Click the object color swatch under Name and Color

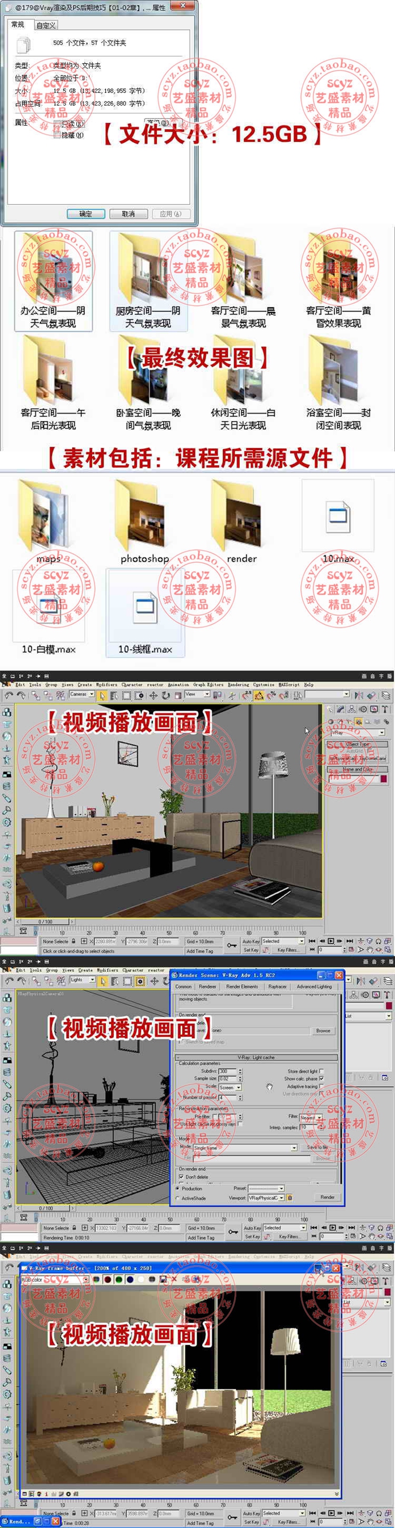pos(384,779)
